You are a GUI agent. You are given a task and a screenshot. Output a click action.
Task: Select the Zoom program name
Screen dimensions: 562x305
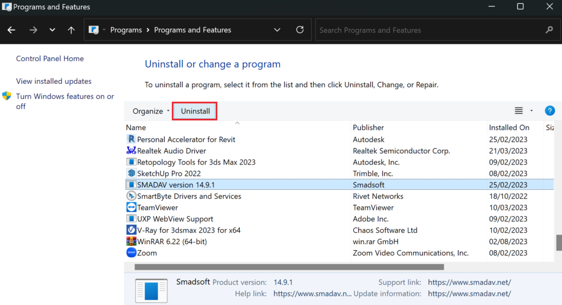147,253
